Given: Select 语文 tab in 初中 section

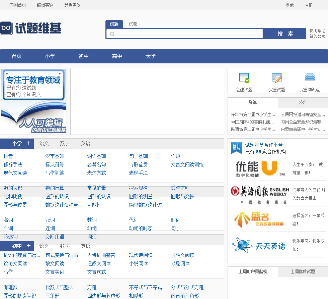Looking at the screenshot, I should coord(44,246).
